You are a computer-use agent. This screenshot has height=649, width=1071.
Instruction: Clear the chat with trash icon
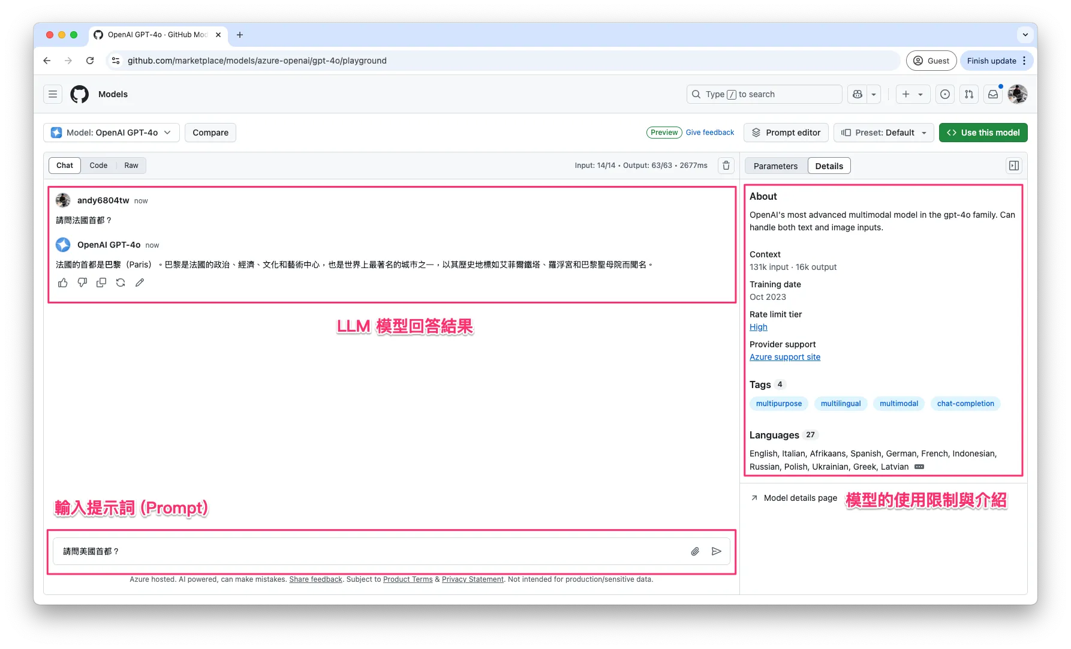(x=726, y=166)
